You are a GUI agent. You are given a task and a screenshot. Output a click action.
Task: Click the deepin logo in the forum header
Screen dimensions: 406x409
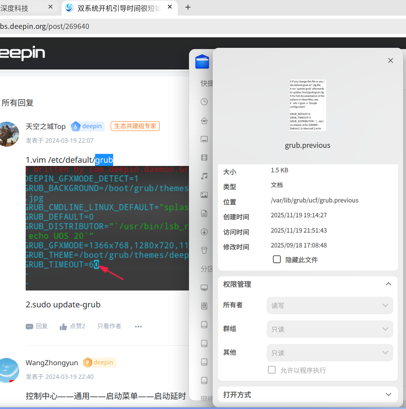click(22, 53)
